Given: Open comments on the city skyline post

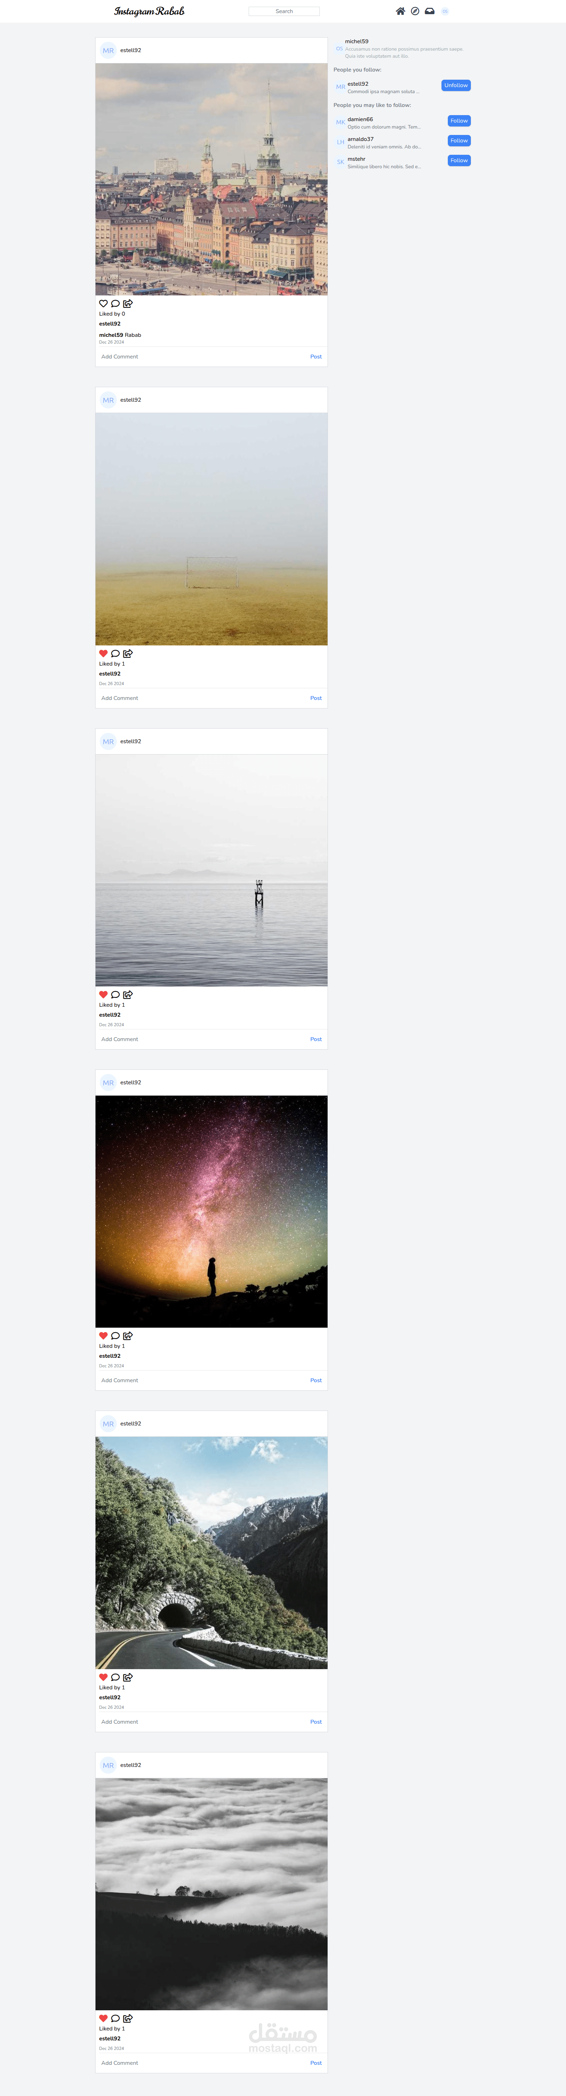Looking at the screenshot, I should point(115,304).
